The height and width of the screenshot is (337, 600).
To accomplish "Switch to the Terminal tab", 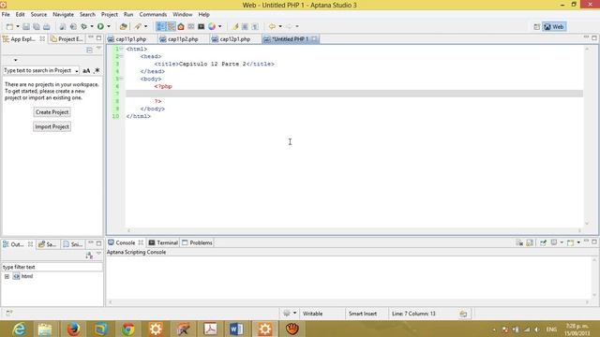I will (x=163, y=242).
